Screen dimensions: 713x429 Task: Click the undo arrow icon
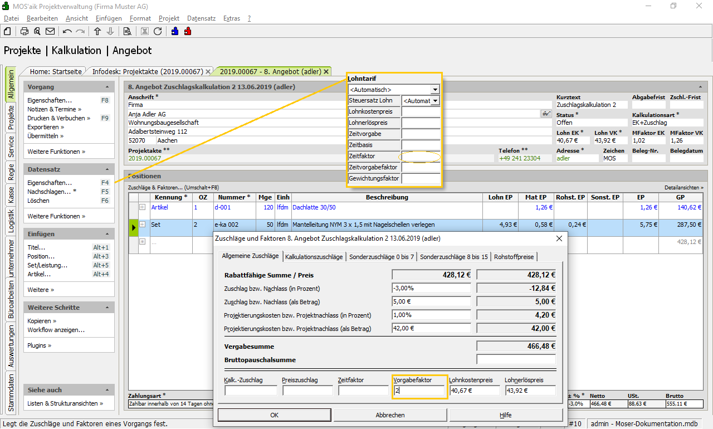coord(67,31)
